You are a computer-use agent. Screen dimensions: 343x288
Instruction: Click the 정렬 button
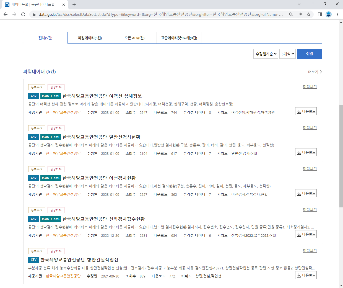(x=310, y=54)
